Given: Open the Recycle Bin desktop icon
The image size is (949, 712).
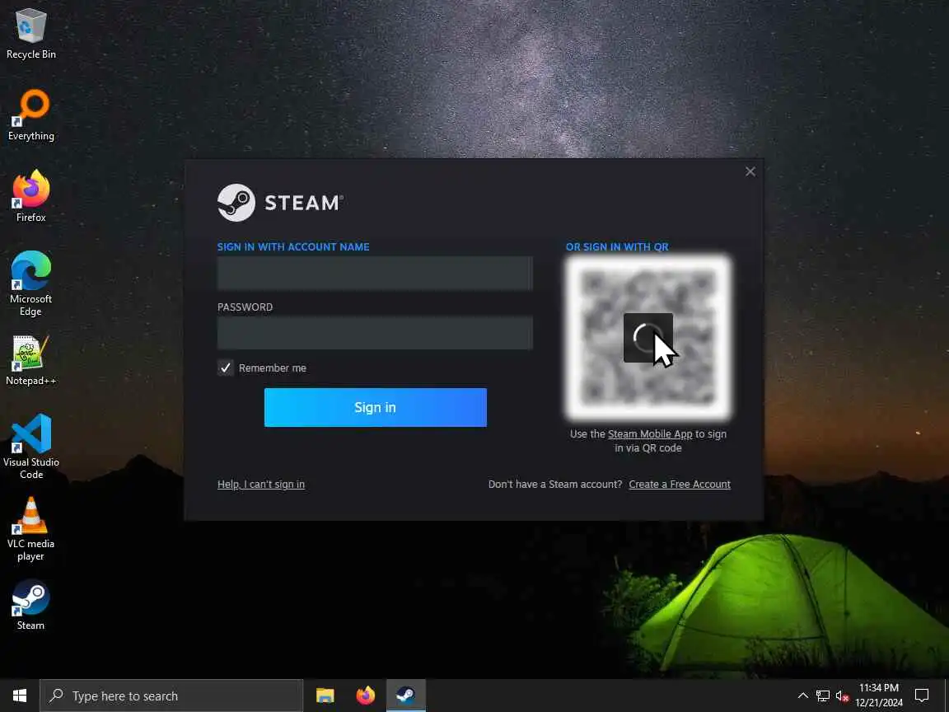Looking at the screenshot, I should point(30,33).
